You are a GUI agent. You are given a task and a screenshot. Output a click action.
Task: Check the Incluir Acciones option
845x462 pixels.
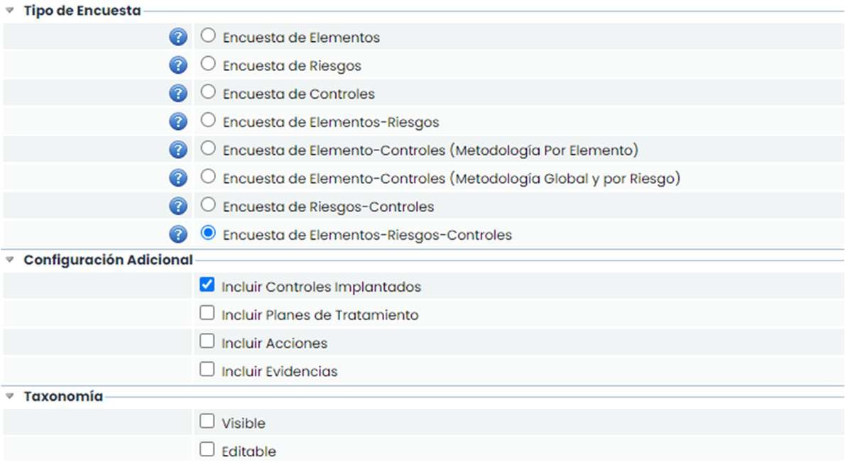(x=207, y=341)
